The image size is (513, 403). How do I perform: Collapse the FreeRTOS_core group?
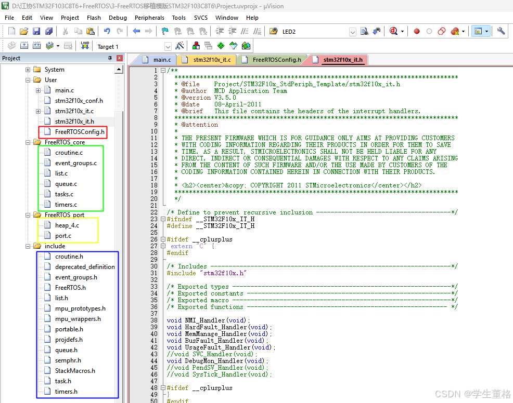pyautogui.click(x=28, y=142)
